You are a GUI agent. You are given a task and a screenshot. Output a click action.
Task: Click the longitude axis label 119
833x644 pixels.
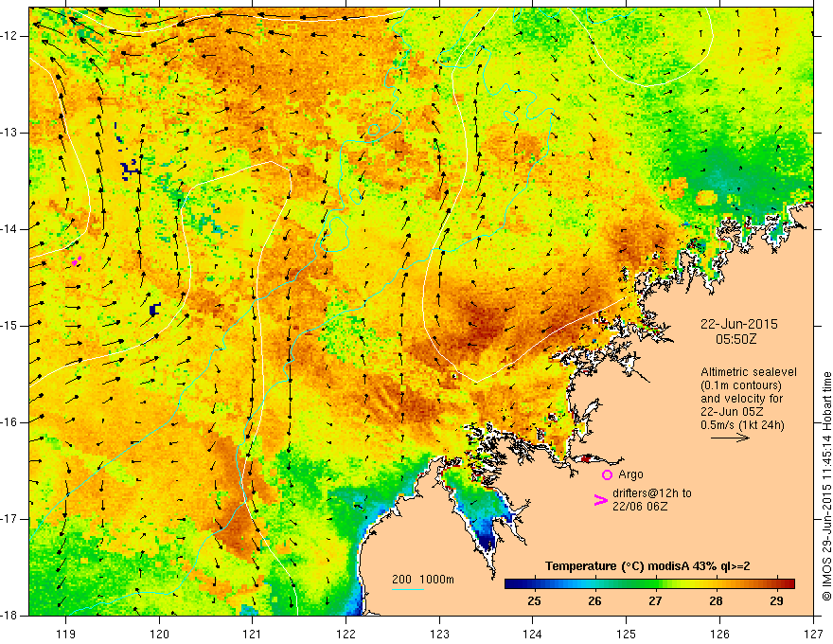pyautogui.click(x=66, y=635)
